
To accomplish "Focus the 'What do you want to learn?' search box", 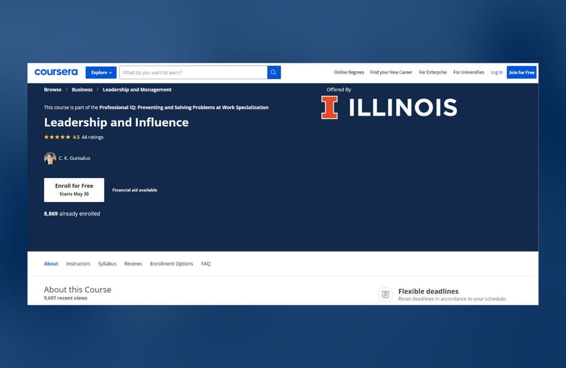I will [193, 72].
